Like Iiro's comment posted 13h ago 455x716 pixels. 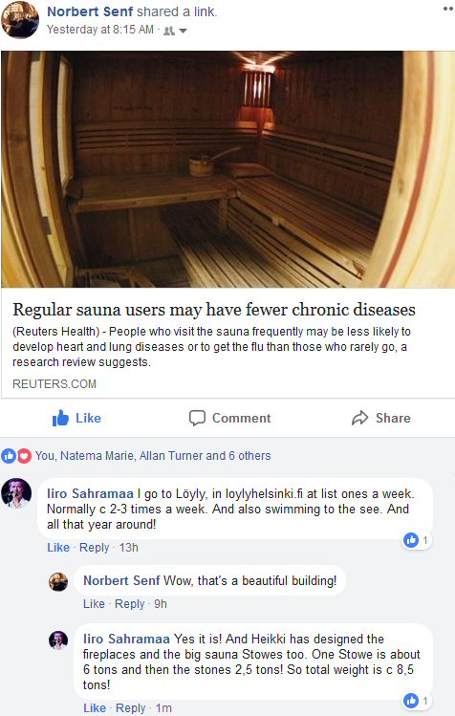(x=58, y=547)
